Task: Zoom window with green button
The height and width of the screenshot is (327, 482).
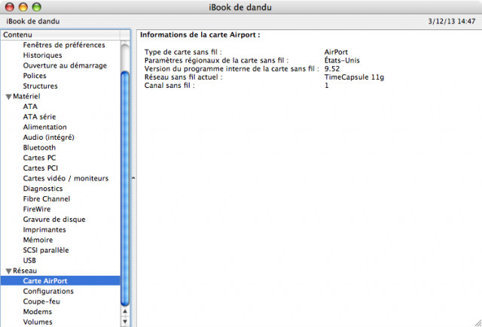Action: pos(37,7)
